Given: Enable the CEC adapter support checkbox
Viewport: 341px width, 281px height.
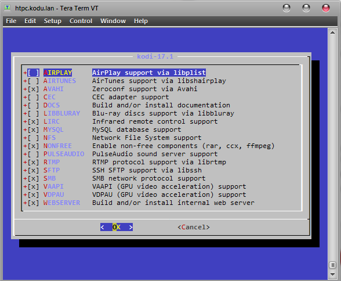Looking at the screenshot, I should pos(33,97).
